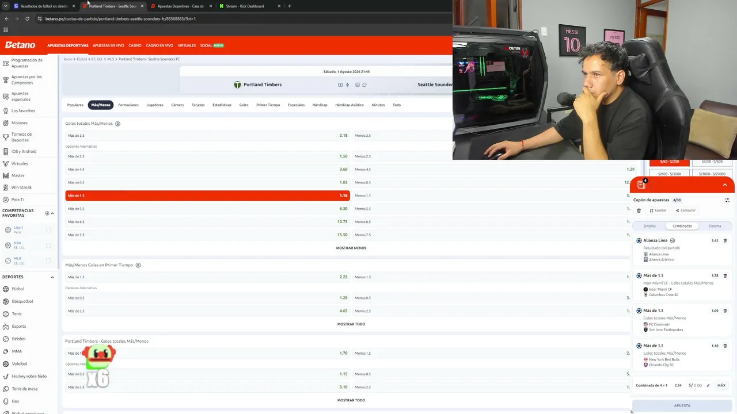Delete the Alianza Lima selection from coupon

[725, 240]
